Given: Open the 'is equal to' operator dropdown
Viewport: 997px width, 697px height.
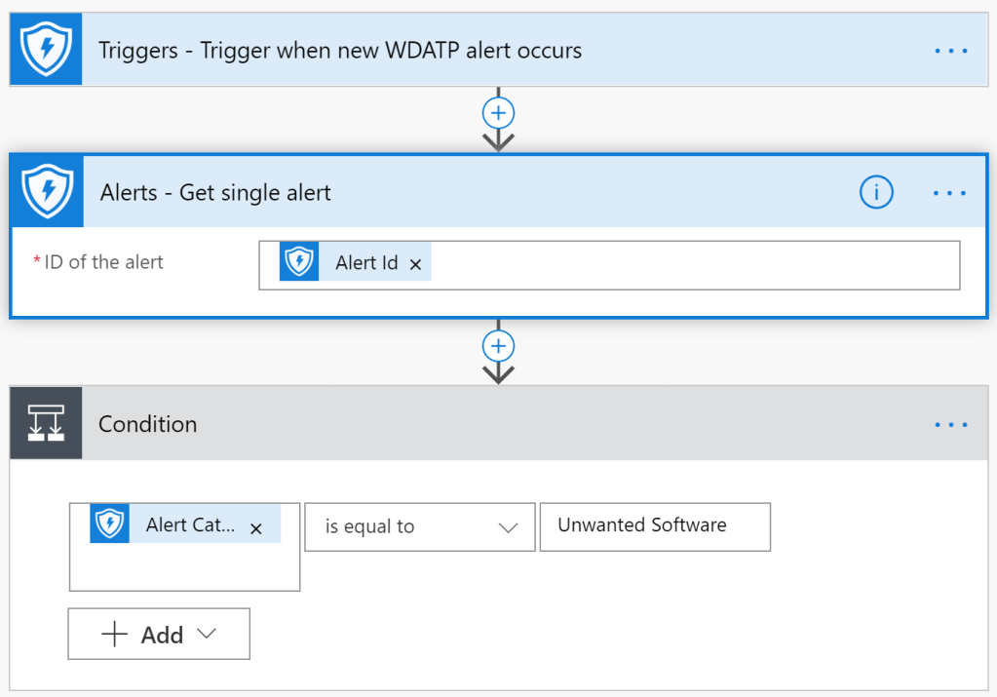Looking at the screenshot, I should click(420, 526).
